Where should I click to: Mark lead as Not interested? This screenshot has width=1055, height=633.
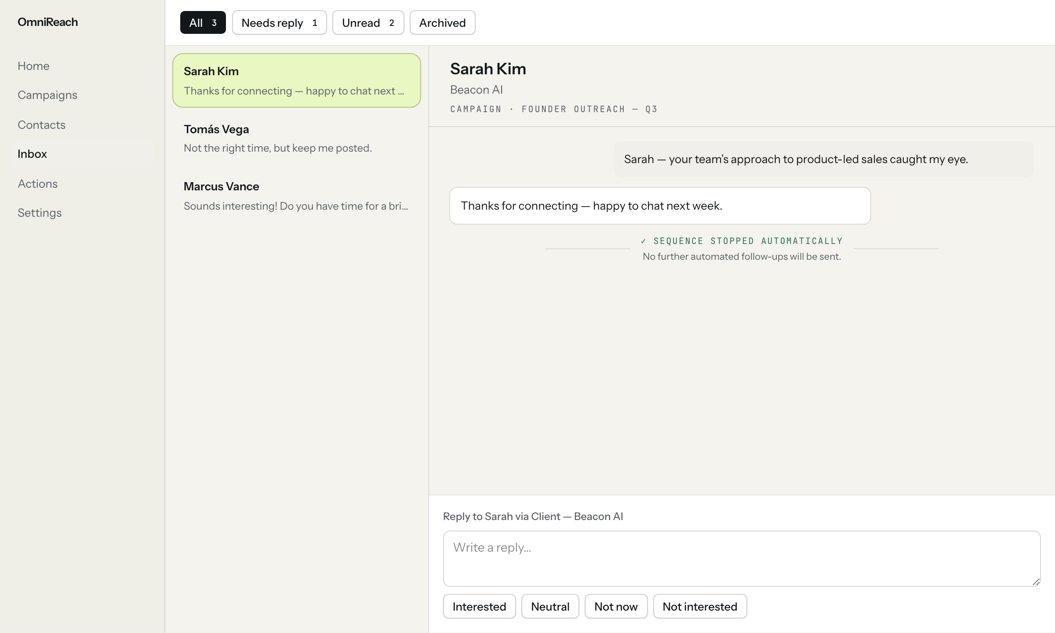(x=700, y=606)
